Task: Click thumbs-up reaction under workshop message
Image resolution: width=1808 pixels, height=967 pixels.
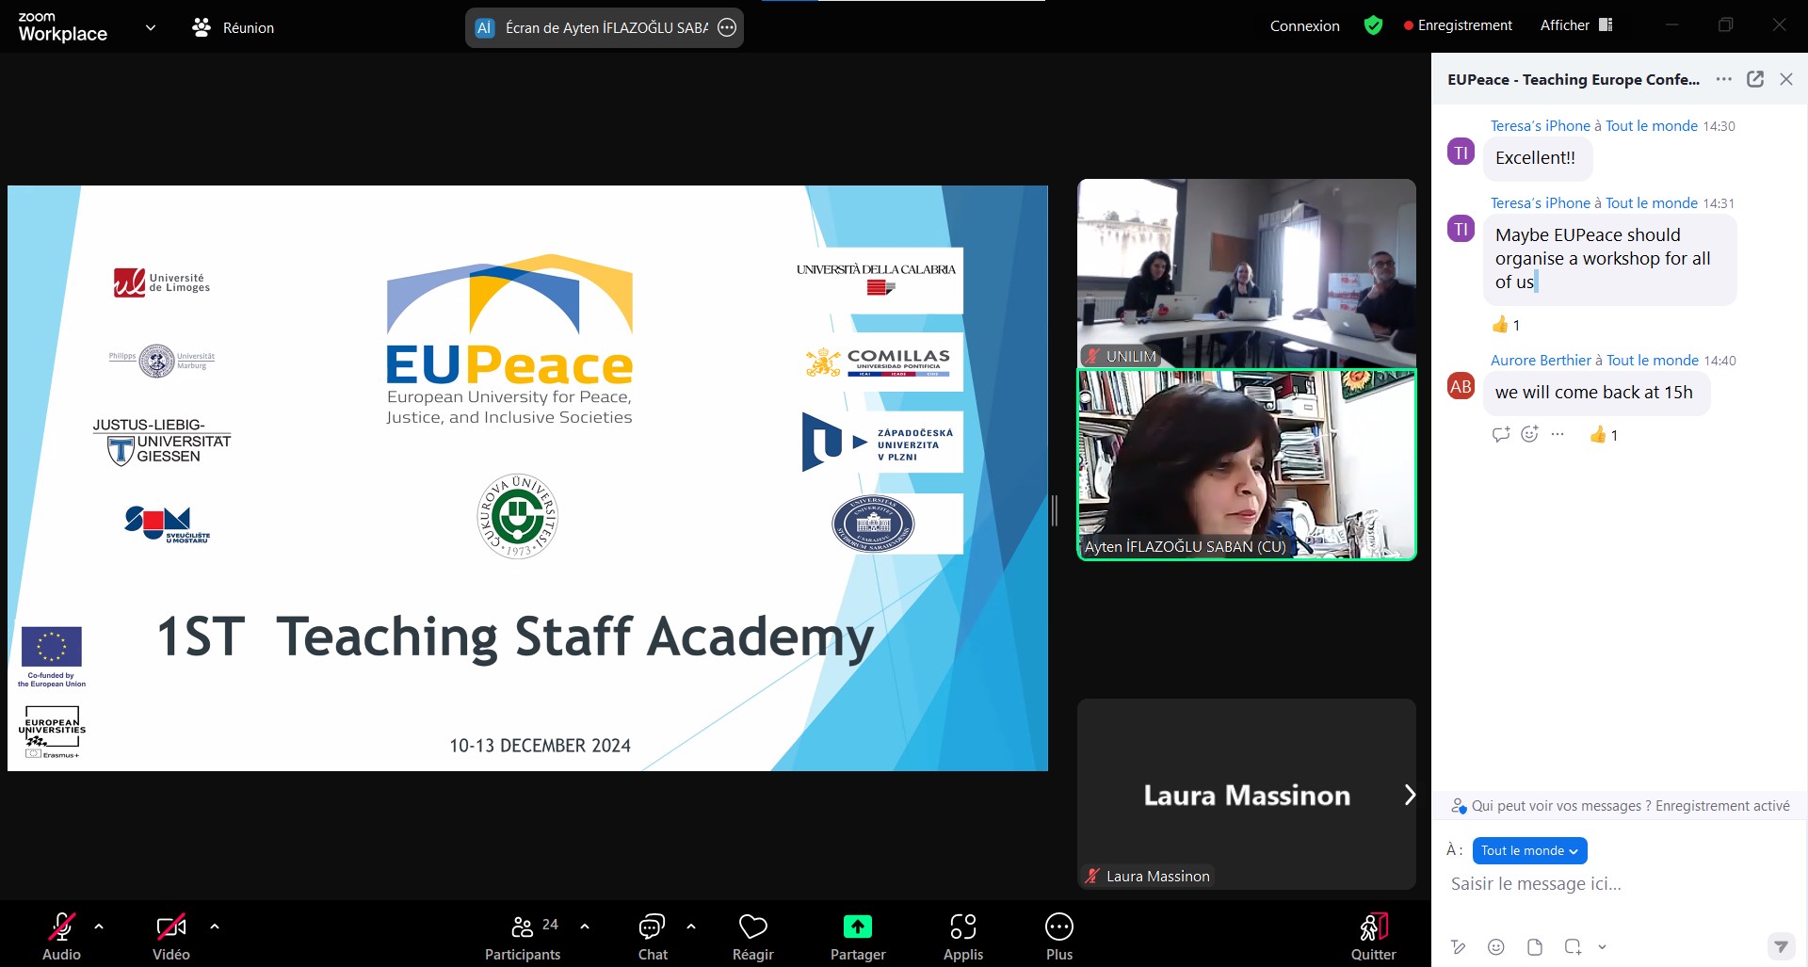Action: point(1506,325)
